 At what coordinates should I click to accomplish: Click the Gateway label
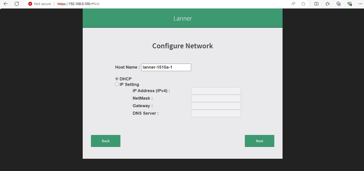pos(143,106)
